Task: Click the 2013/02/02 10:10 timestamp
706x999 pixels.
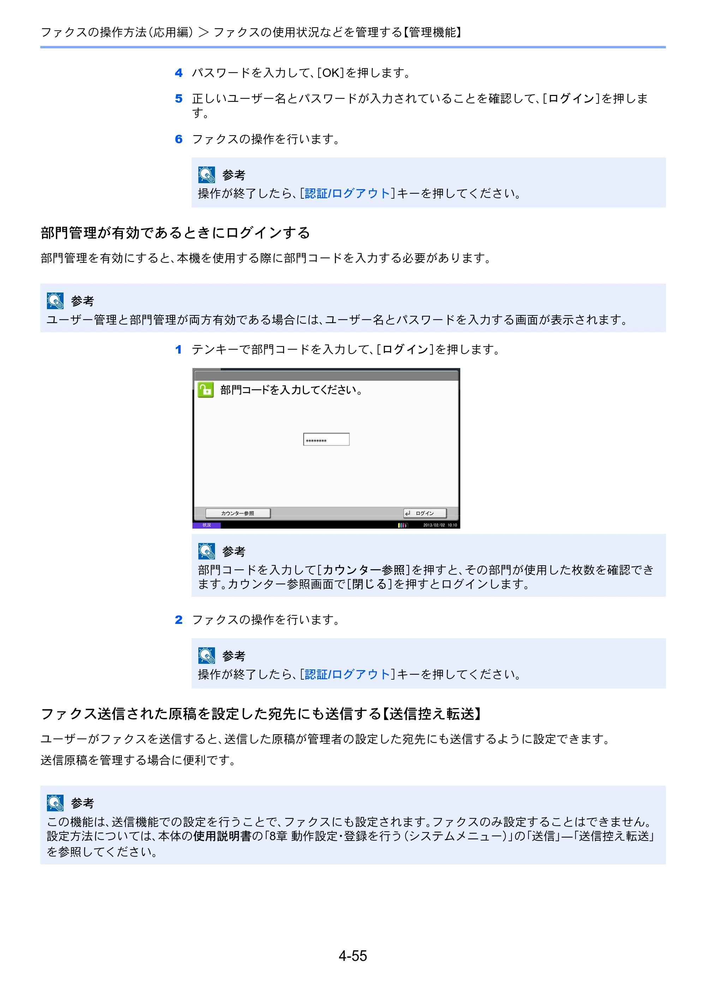Action: (439, 525)
